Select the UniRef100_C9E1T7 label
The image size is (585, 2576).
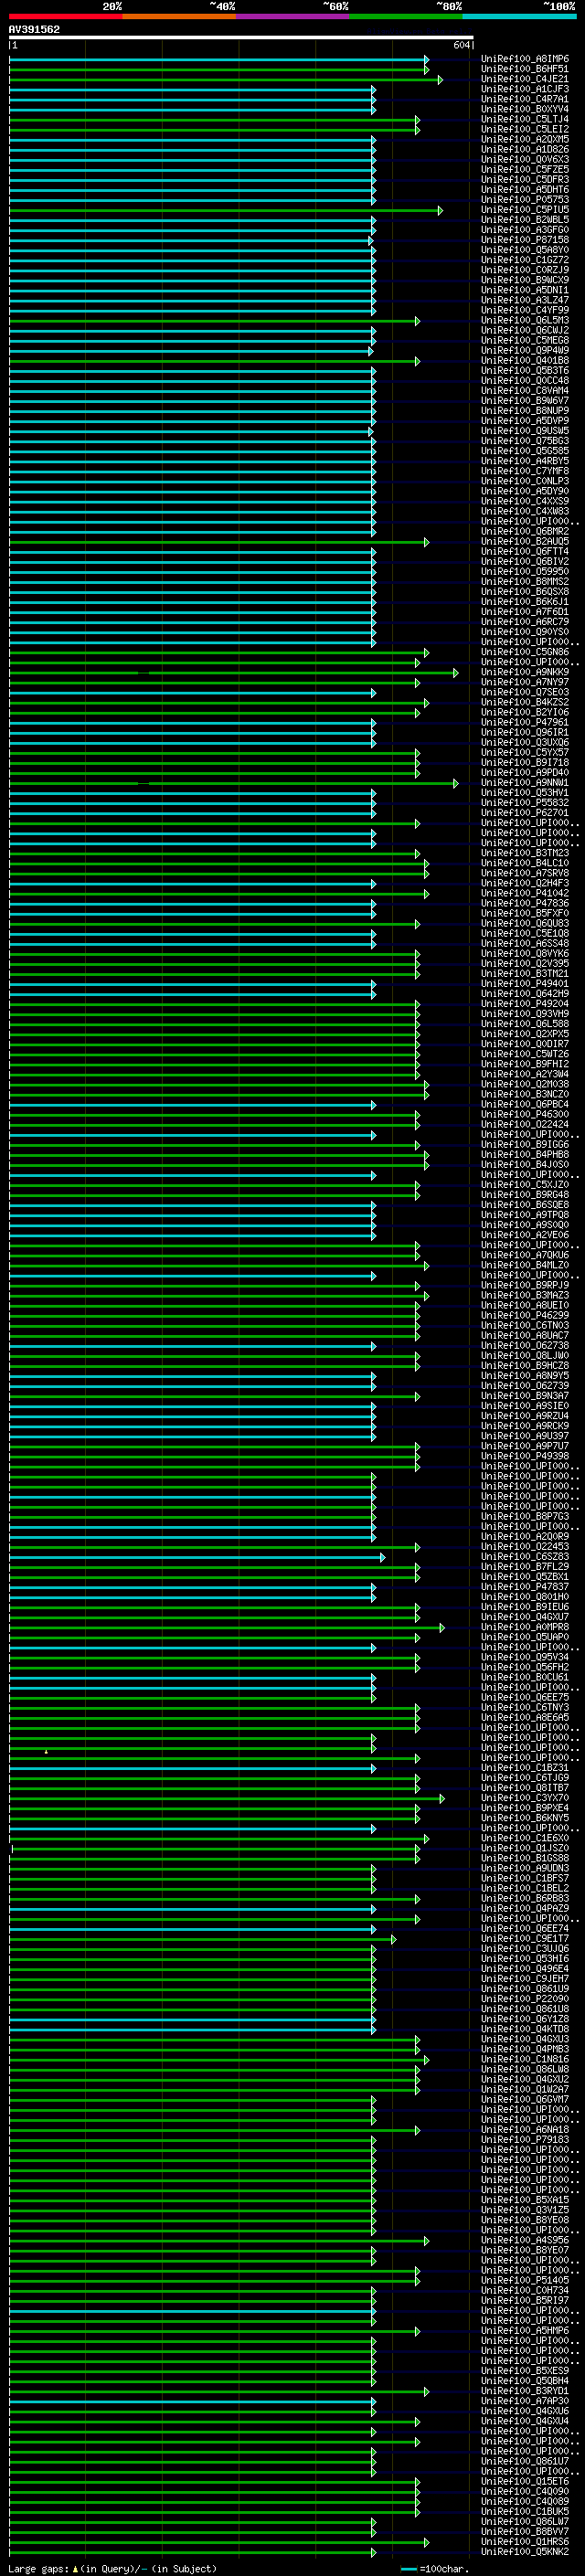[x=525, y=1939]
